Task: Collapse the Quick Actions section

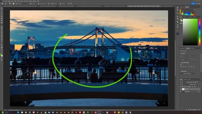Action: (x=180, y=71)
